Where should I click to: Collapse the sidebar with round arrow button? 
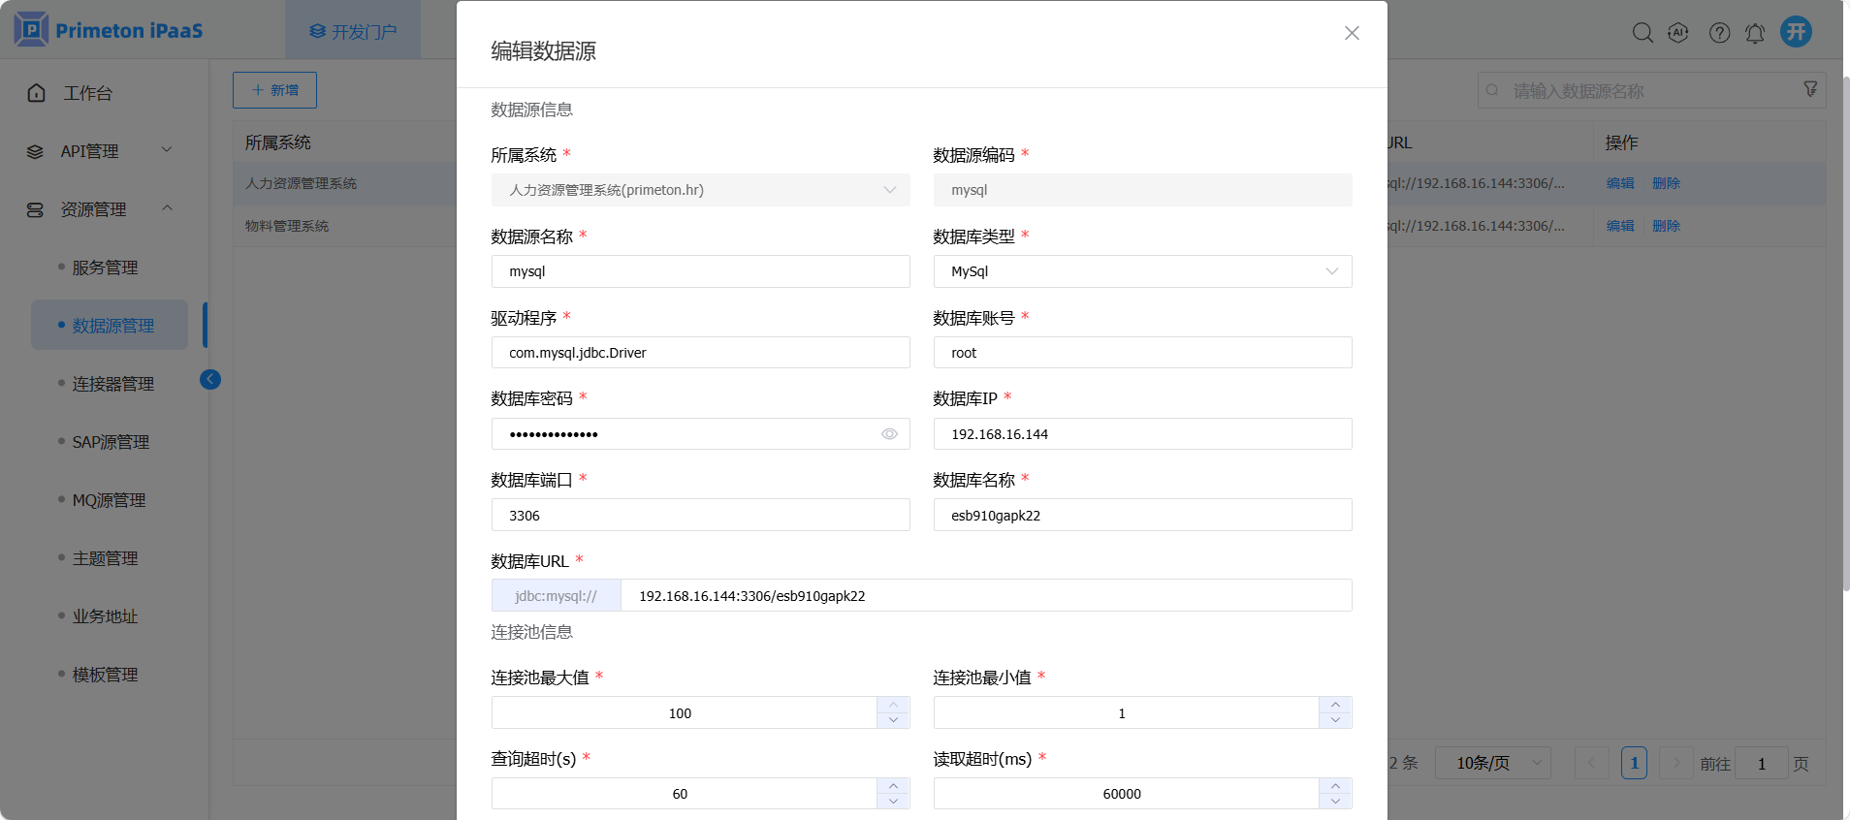click(210, 380)
